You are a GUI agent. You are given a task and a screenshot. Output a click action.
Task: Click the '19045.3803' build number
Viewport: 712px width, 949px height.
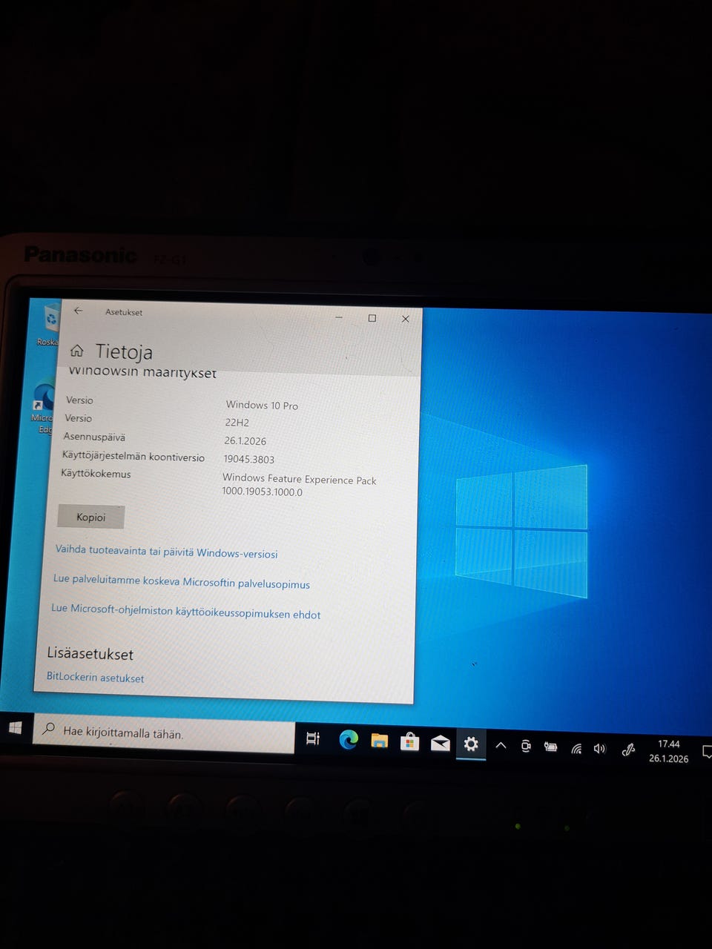pyautogui.click(x=248, y=459)
